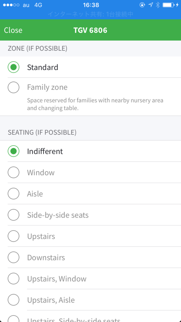Select the Indifferent seating radio button
The height and width of the screenshot is (322, 181).
coord(14,151)
